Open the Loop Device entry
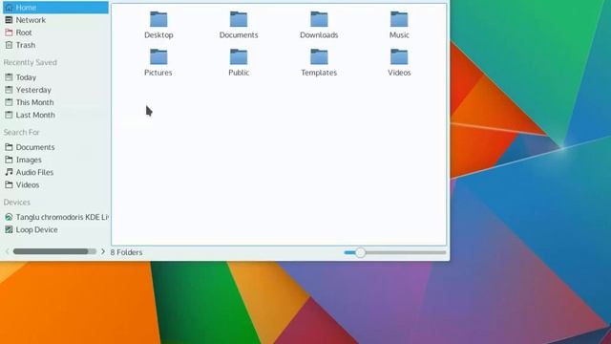Viewport: 611px width, 344px height. pyautogui.click(x=55, y=229)
